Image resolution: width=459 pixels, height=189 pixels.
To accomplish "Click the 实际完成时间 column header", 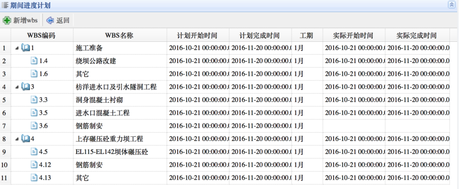I will [417, 35].
